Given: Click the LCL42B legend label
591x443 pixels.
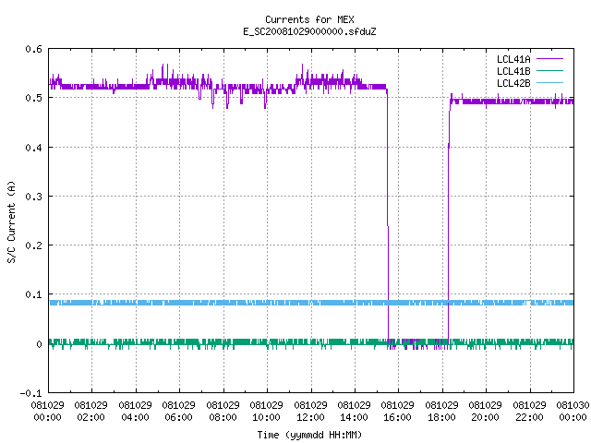Looking at the screenshot, I should point(513,83).
